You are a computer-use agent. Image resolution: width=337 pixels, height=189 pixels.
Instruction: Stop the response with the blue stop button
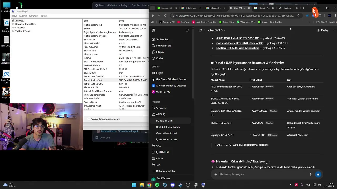coord(318,174)
